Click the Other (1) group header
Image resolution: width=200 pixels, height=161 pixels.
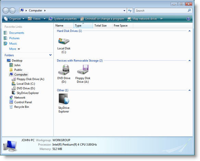point(62,90)
